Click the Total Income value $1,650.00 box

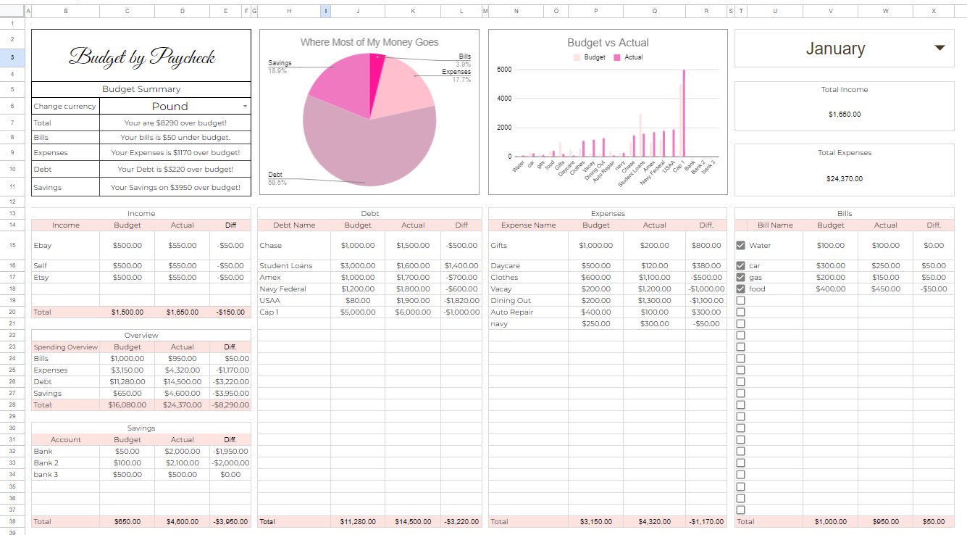coord(845,114)
